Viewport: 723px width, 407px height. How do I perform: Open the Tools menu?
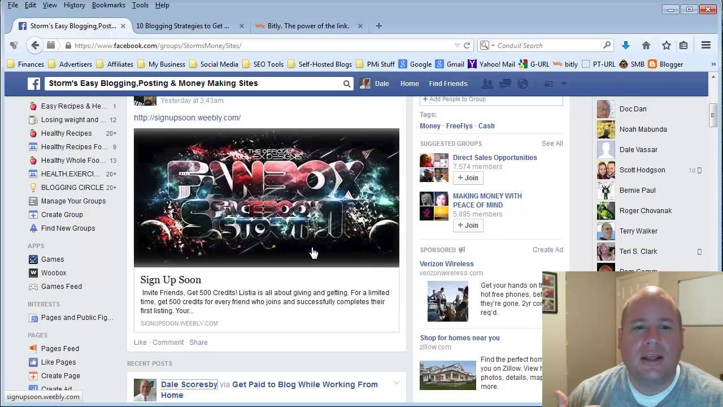[x=140, y=5]
